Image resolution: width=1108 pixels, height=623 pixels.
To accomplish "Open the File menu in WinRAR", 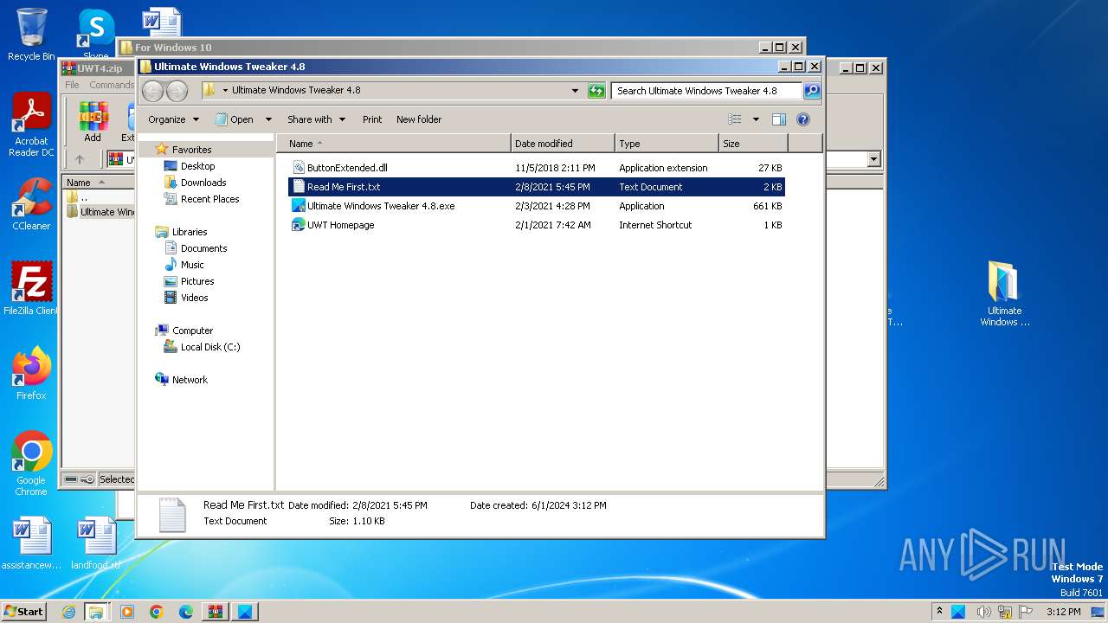I will coord(72,85).
